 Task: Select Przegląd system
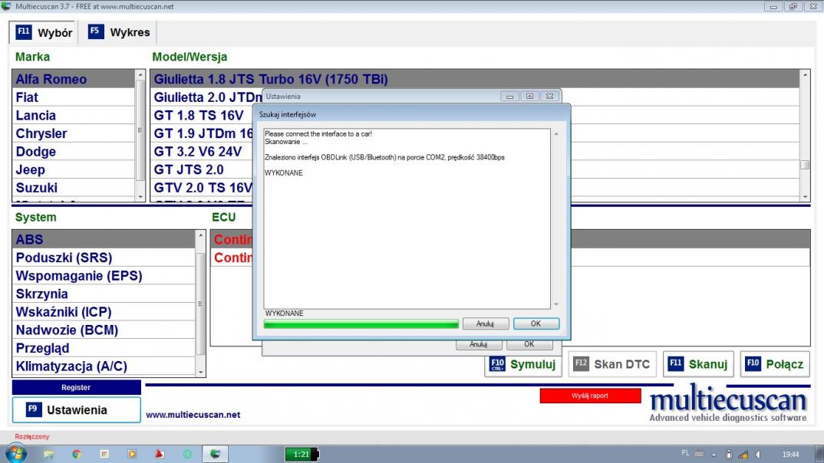pyautogui.click(x=104, y=348)
